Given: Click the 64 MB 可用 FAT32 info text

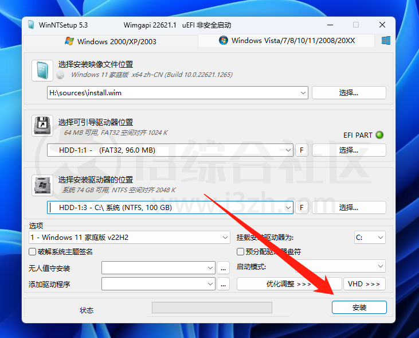Looking at the screenshot, I should point(116,133).
